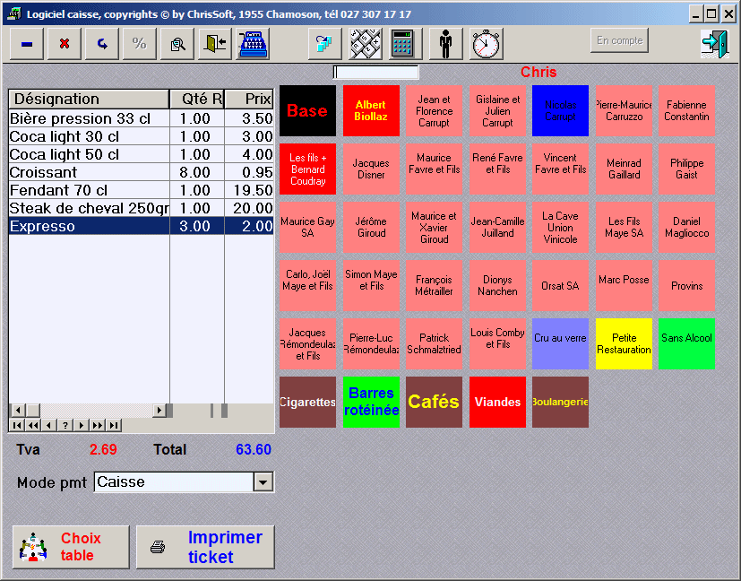The width and height of the screenshot is (741, 581).
Task: Click the on-screen keyboard icon
Action: (x=366, y=44)
